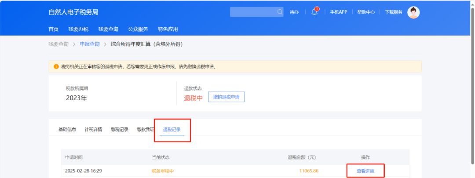Click the refund amount 11065.86
This screenshot has width=475, height=178.
point(309,171)
